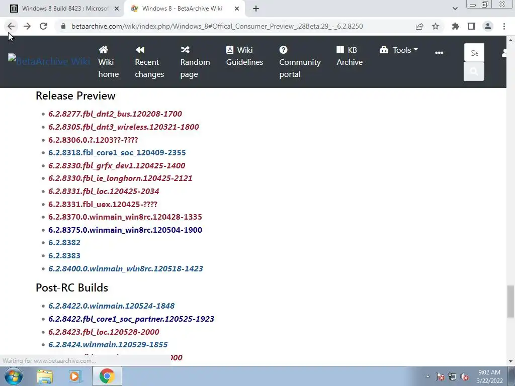This screenshot has width=515, height=386.
Task: Open Wiki Guidelines
Action: pyautogui.click(x=245, y=56)
